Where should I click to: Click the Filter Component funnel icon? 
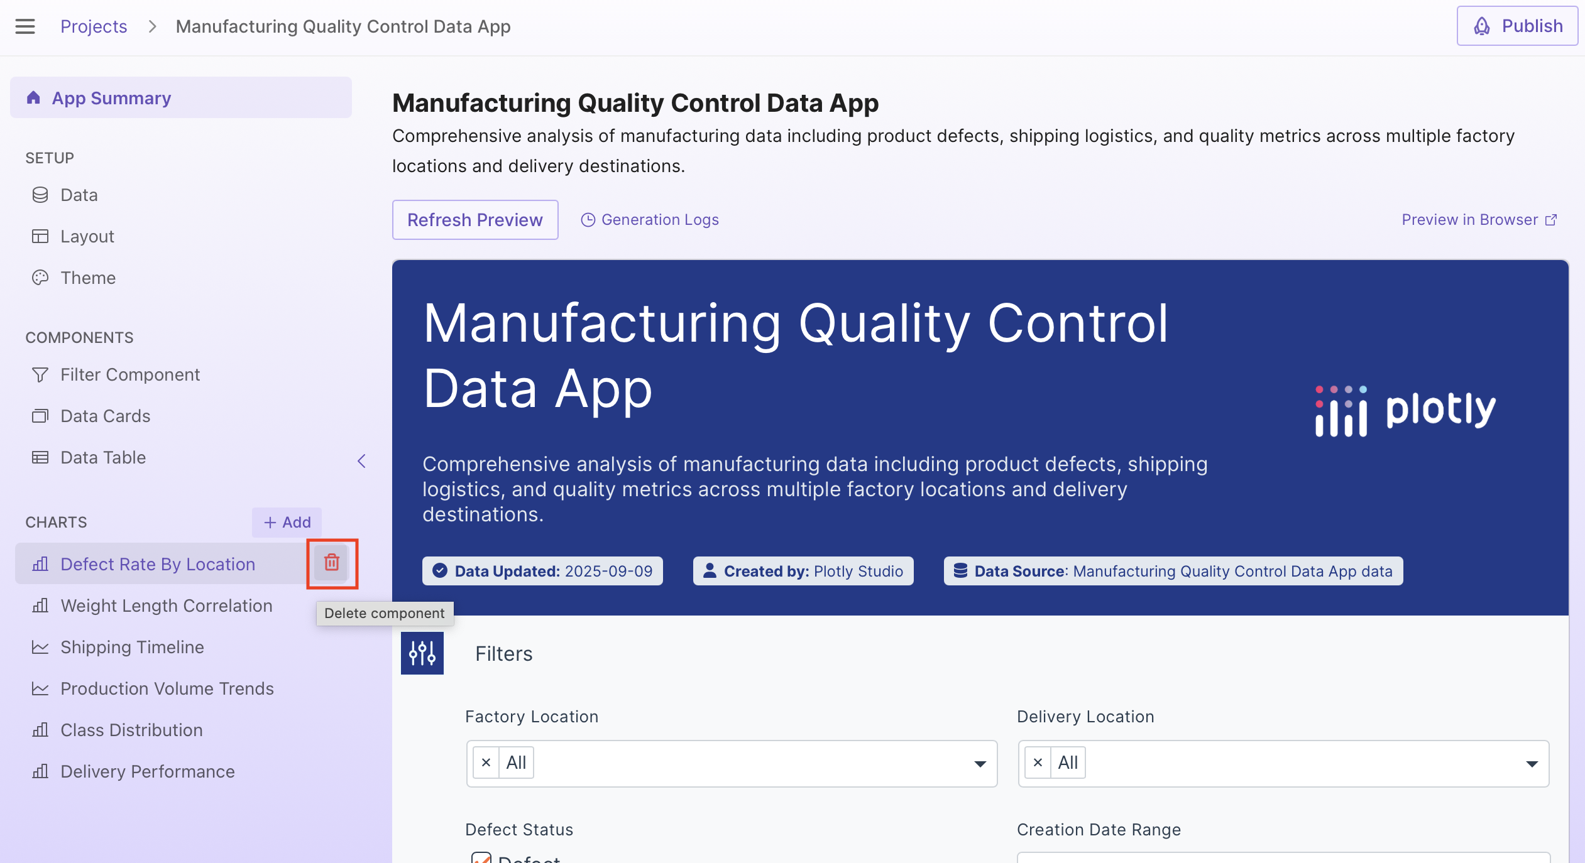click(40, 375)
